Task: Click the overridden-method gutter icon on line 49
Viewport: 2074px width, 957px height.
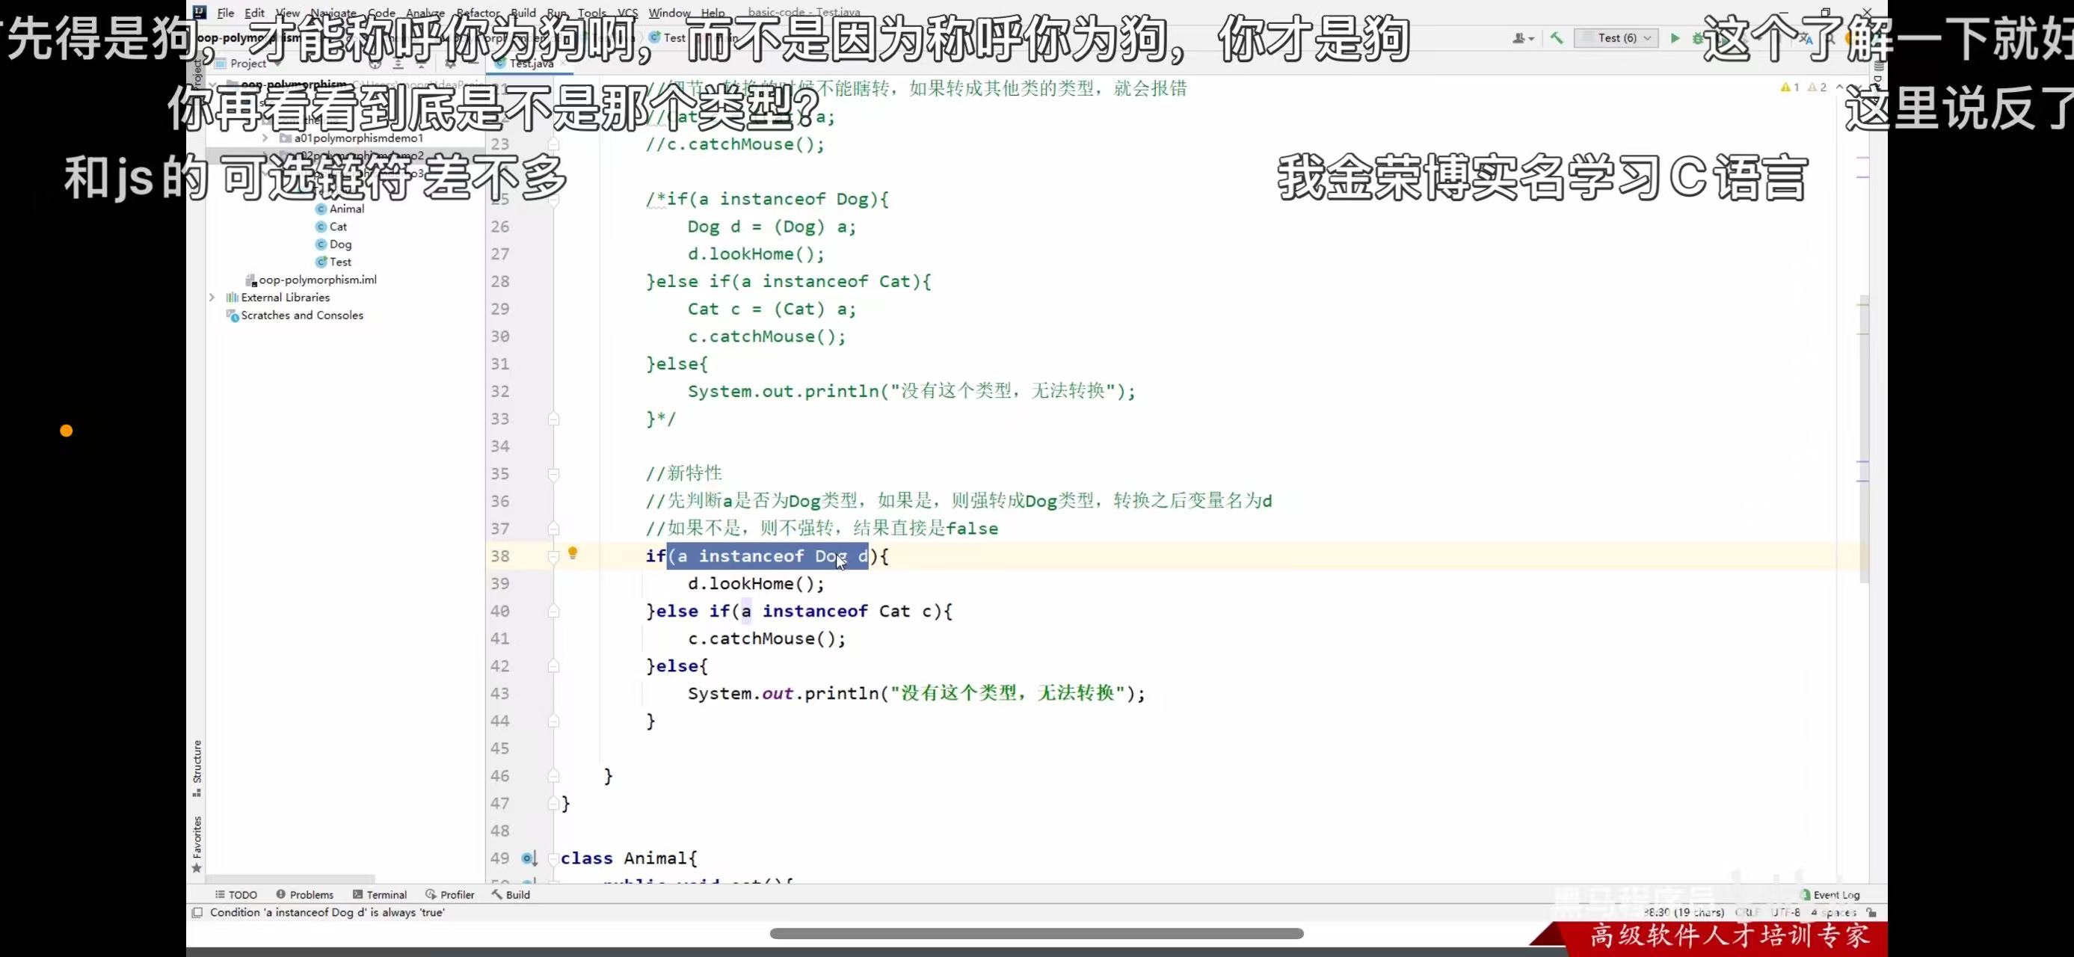Action: (528, 858)
